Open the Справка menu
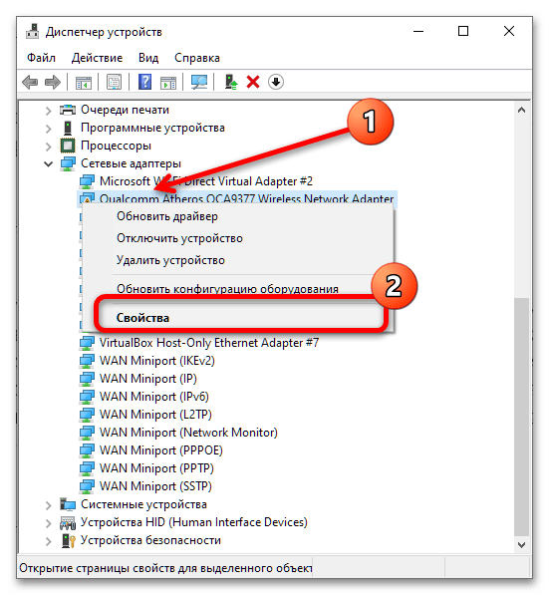Image resolution: width=549 pixels, height=595 pixels. click(197, 58)
